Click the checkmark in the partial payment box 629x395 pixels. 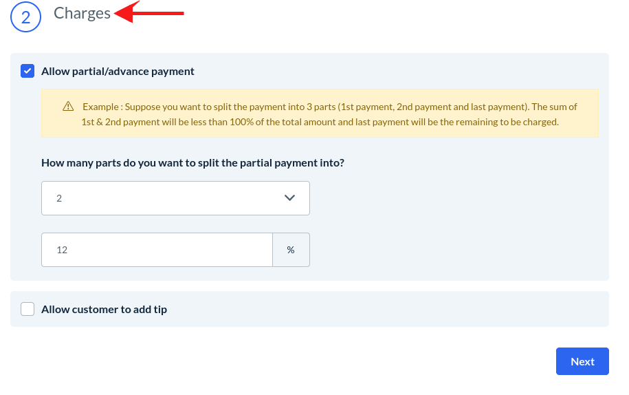click(27, 71)
